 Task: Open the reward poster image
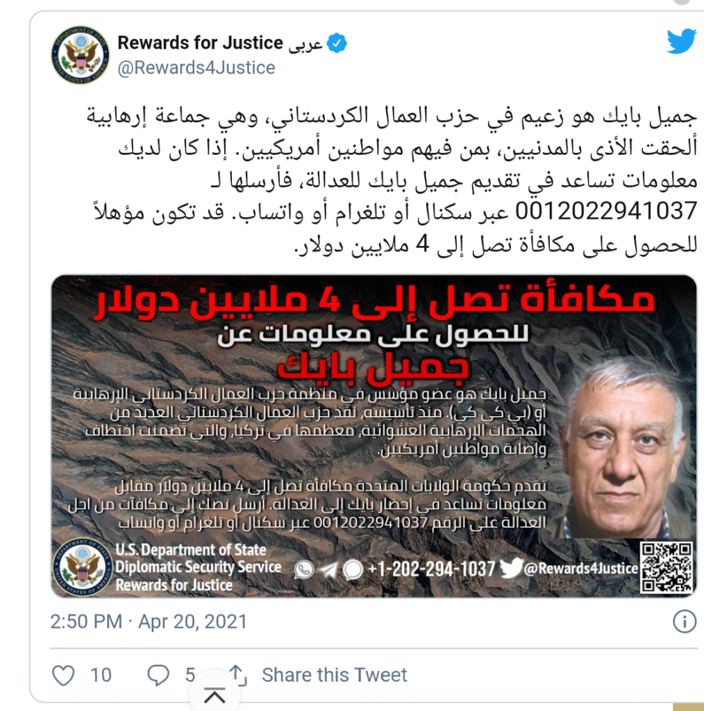coord(374,436)
